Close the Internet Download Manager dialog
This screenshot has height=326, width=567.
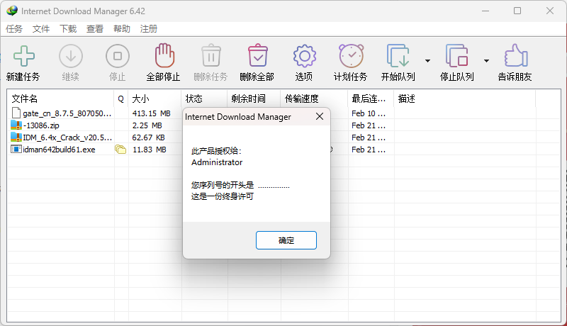click(319, 116)
